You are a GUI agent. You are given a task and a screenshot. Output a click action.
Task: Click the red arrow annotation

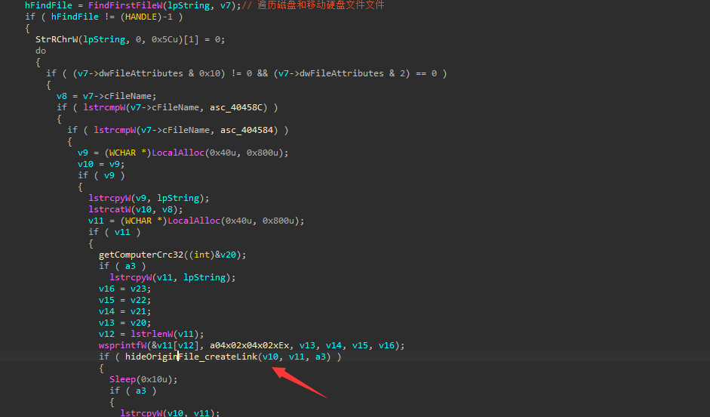click(x=299, y=382)
